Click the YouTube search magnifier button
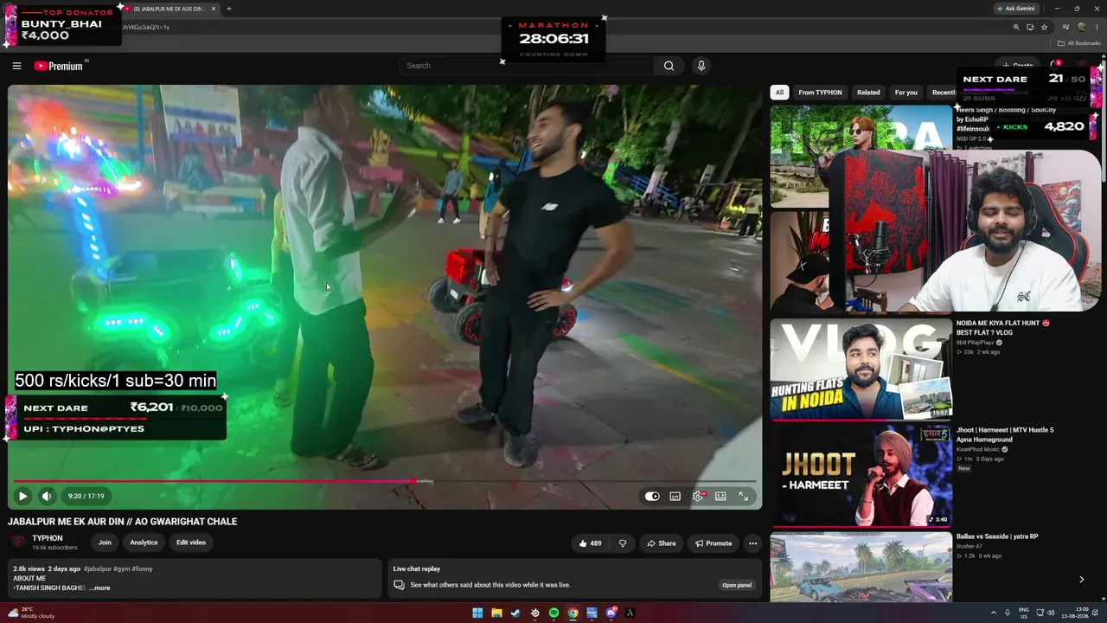 [669, 66]
